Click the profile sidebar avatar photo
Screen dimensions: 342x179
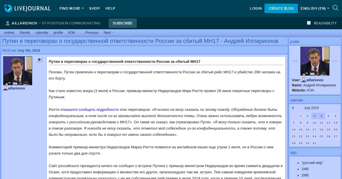tap(315, 61)
